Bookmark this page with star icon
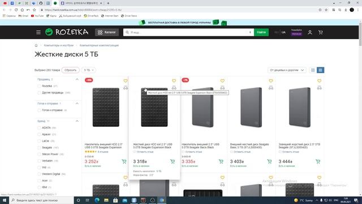Viewport: 362px width, 204px height. (326, 10)
